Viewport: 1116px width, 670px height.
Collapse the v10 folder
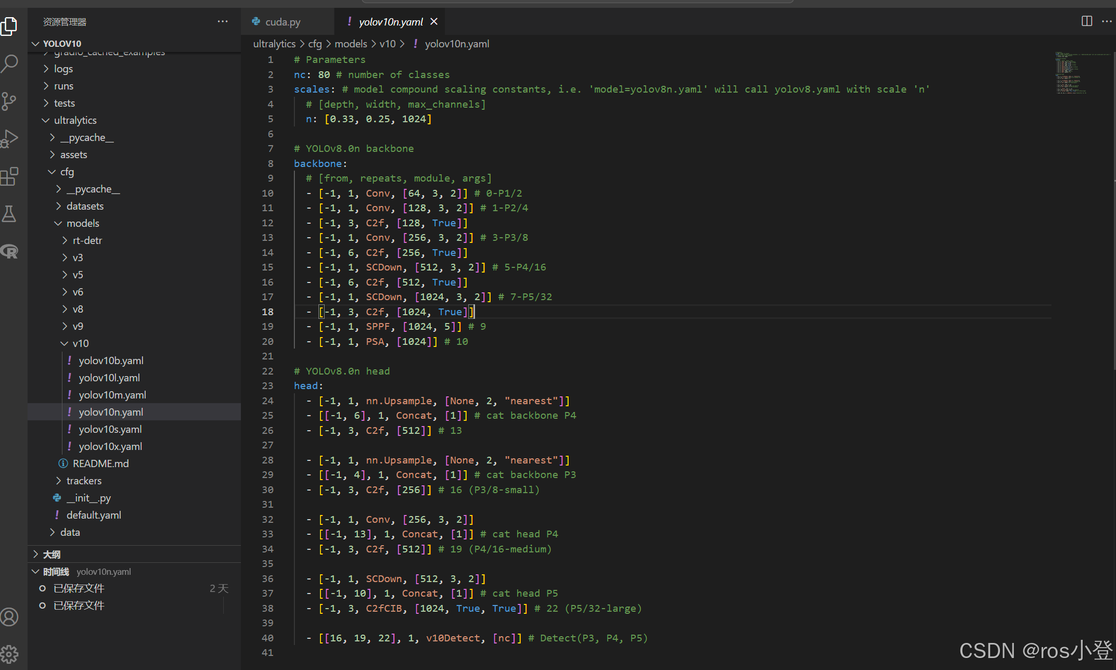134,343
